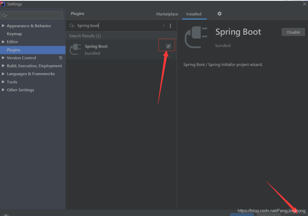This screenshot has width=308, height=216.
Task: Focus the settings search field
Action: (32, 15)
